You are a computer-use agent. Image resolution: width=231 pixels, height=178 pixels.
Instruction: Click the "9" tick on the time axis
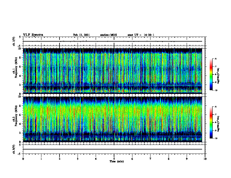point(187,159)
